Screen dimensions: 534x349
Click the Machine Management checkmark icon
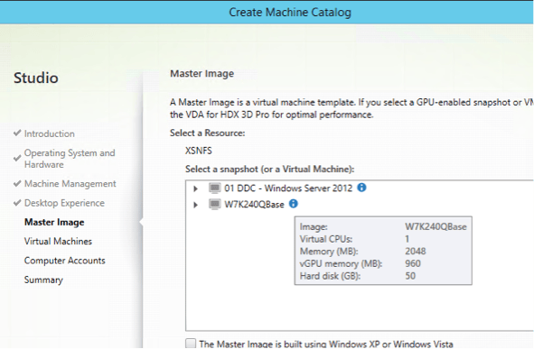(17, 183)
